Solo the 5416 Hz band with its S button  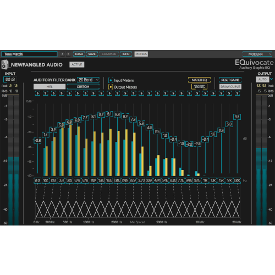point(166,94)
